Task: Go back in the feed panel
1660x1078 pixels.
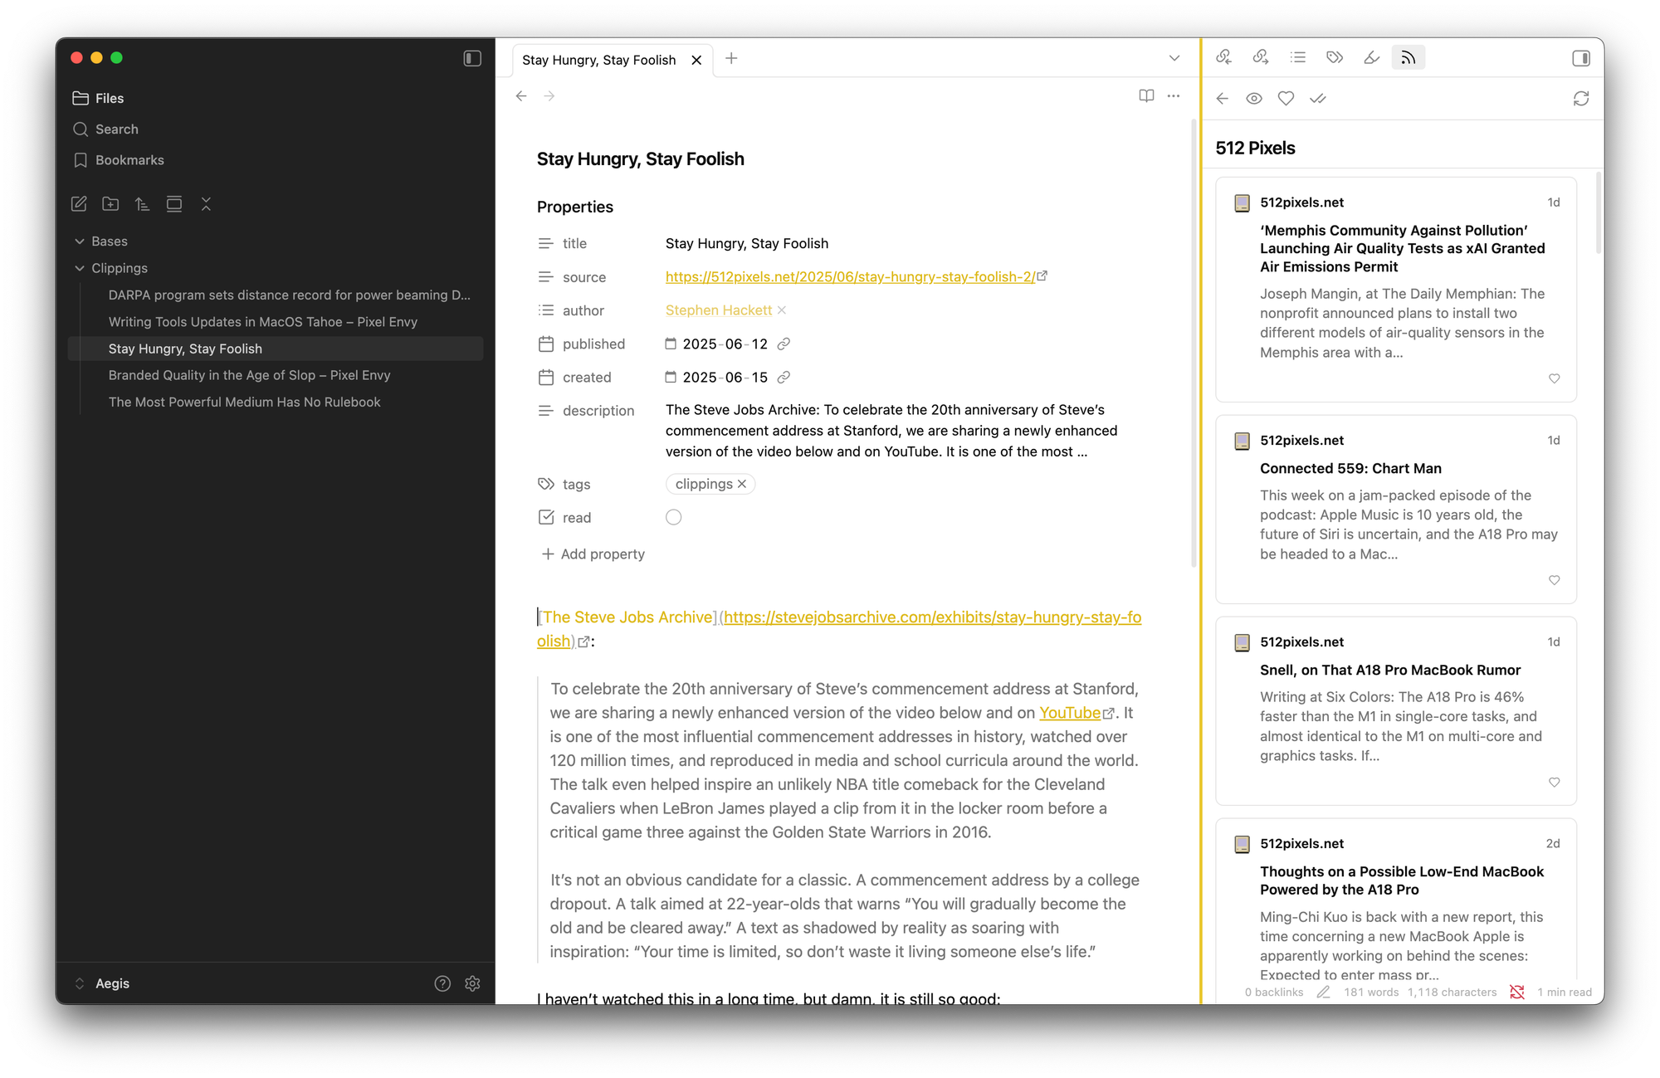Action: pos(1223,98)
